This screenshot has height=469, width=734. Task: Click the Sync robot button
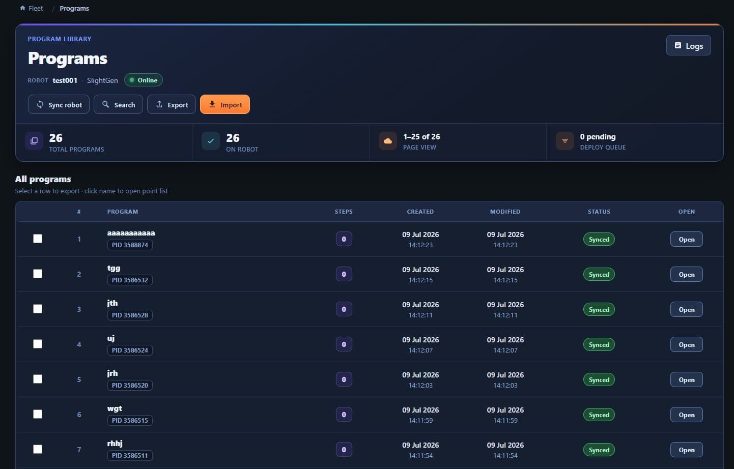pyautogui.click(x=59, y=104)
